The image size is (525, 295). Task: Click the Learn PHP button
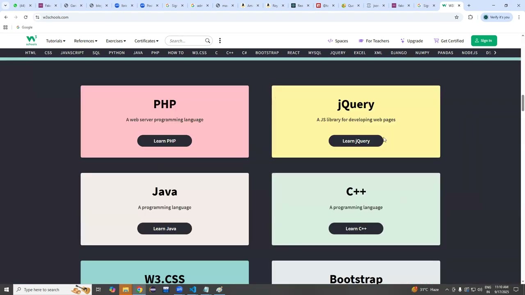164,141
